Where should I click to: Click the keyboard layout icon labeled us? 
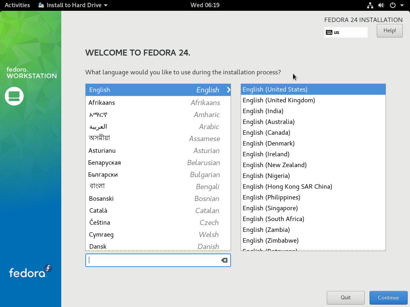(x=329, y=32)
